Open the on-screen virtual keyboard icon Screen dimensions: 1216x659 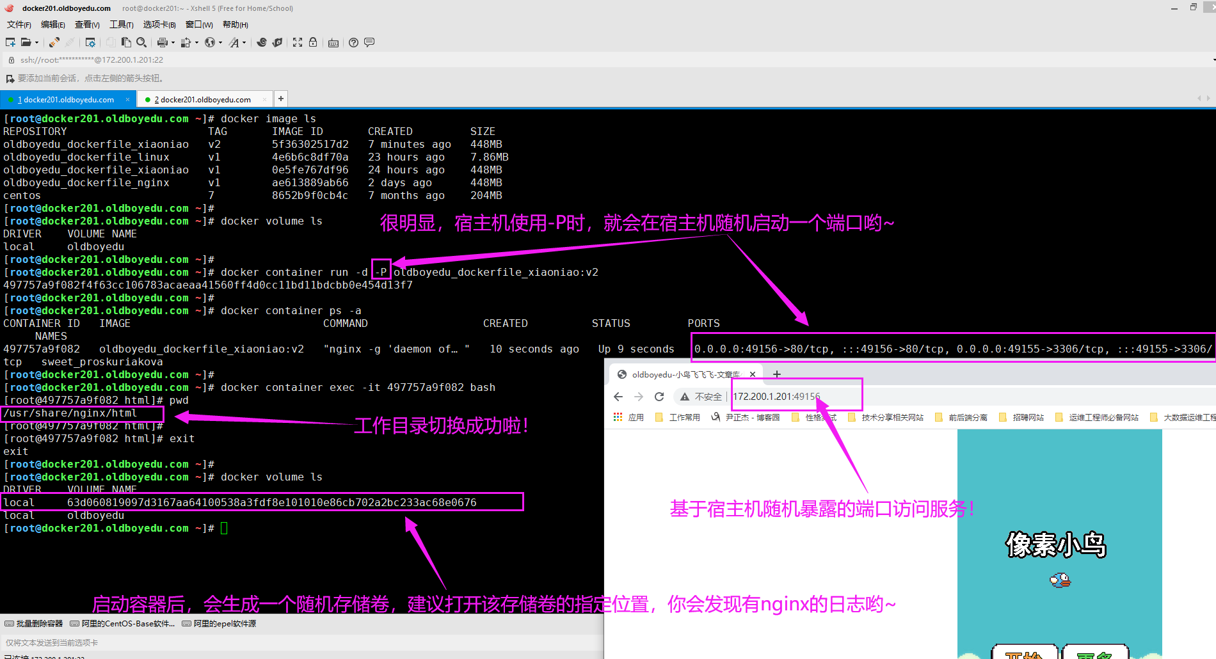click(x=333, y=42)
